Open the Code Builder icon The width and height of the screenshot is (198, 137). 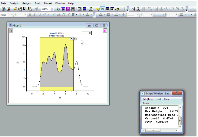[112, 9]
